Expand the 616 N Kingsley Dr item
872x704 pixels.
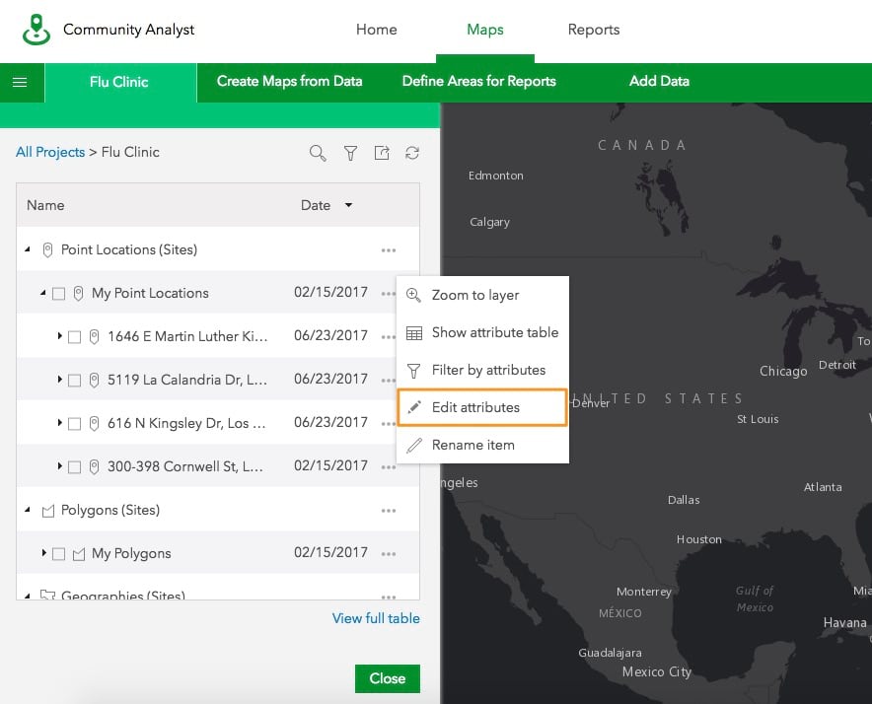click(59, 423)
